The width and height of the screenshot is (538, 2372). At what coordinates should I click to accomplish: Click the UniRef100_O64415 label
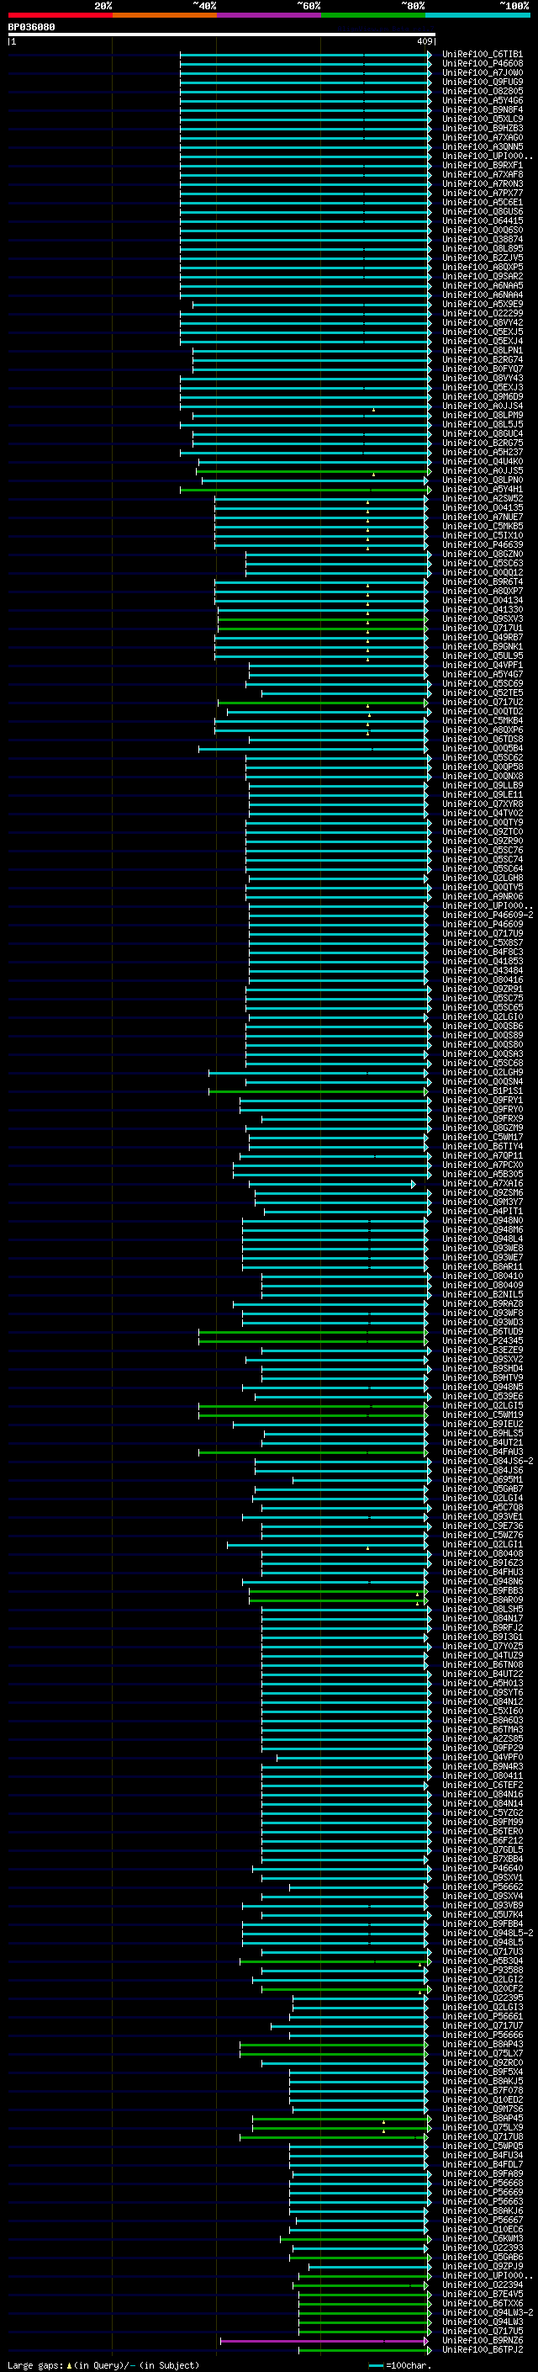click(x=483, y=221)
